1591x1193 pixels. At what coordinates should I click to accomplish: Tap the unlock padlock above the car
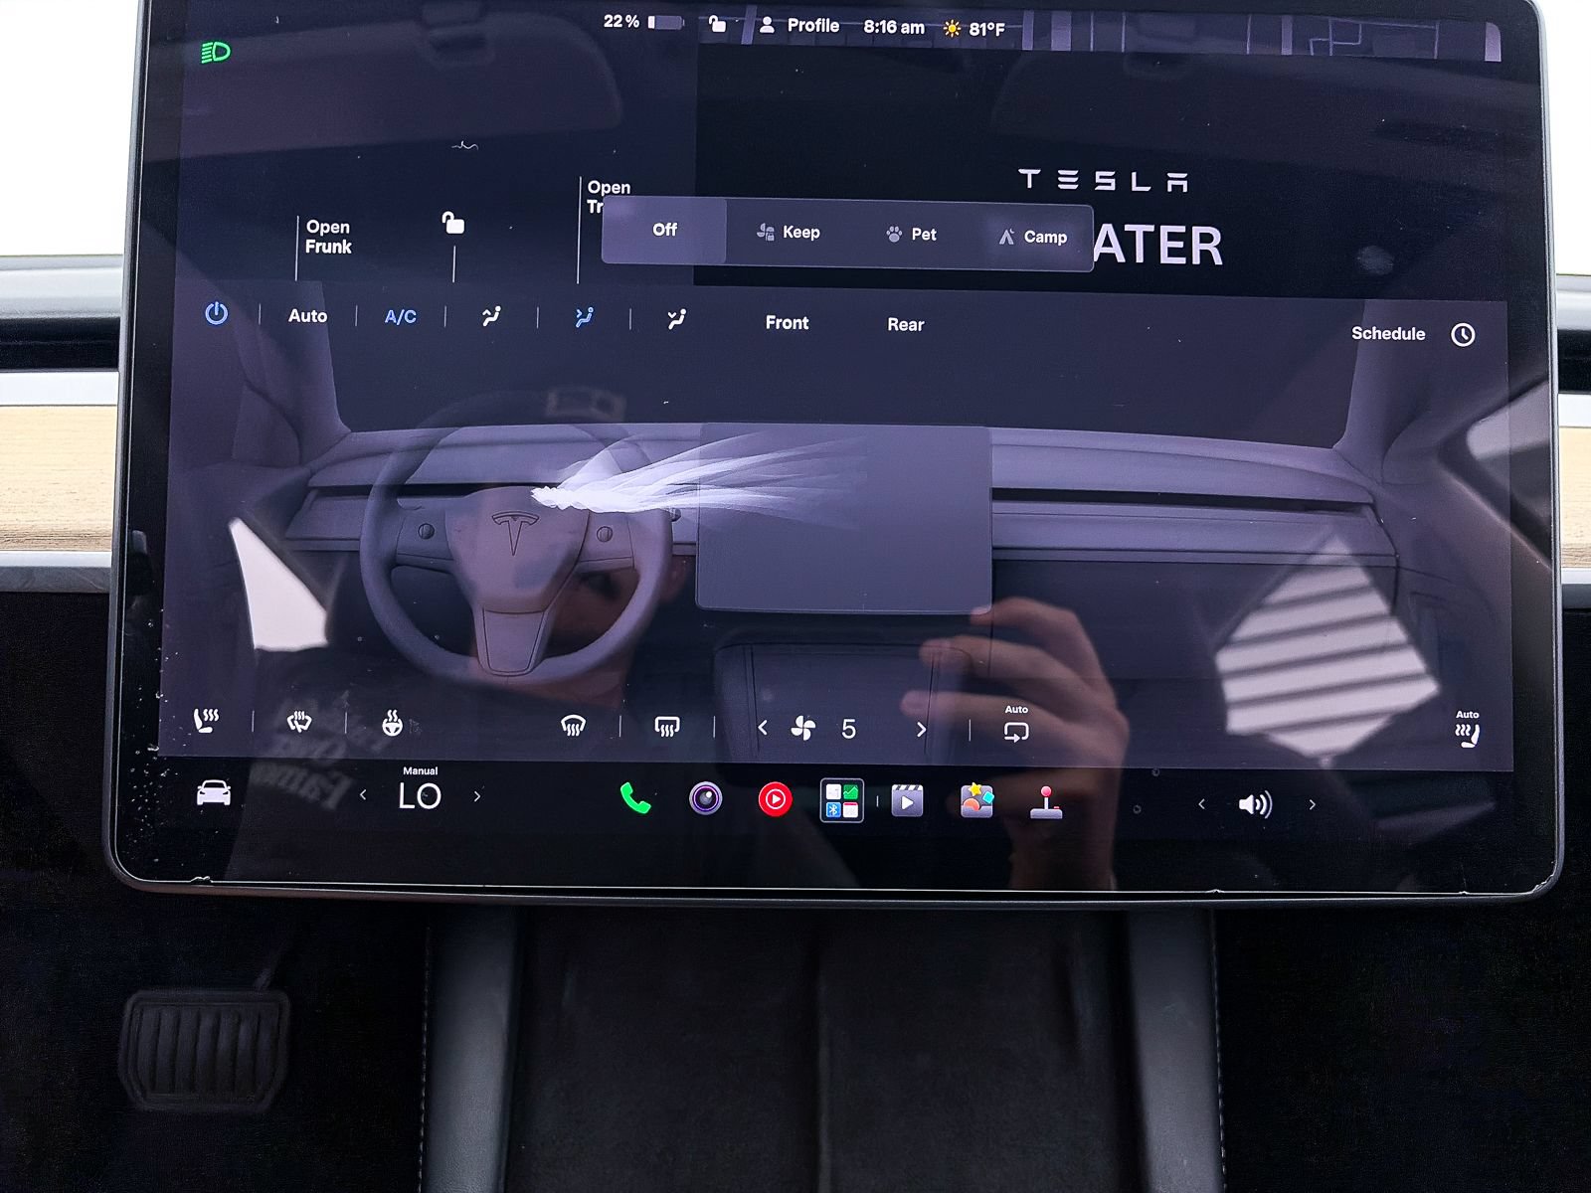pos(452,223)
